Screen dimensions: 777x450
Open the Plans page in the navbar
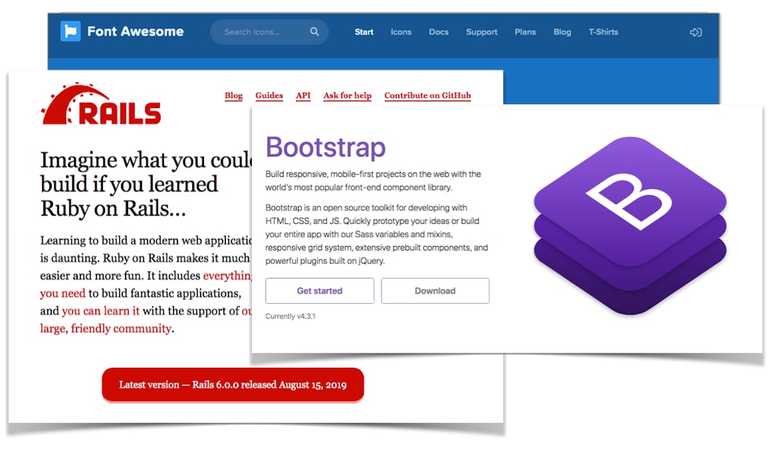tap(525, 31)
